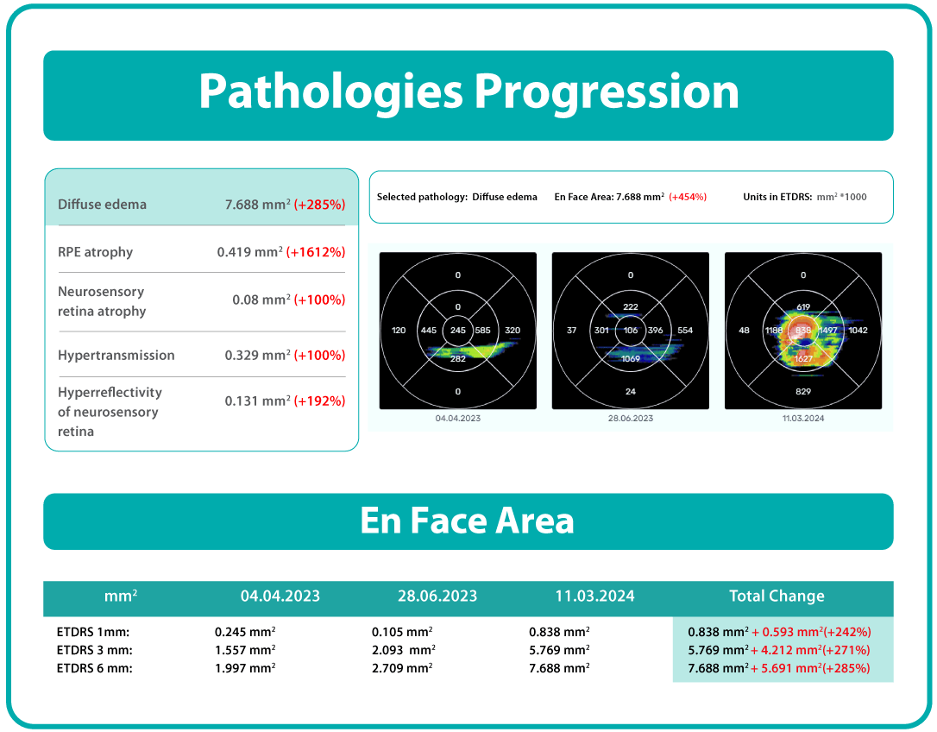The width and height of the screenshot is (937, 732).
Task: Select the RPE atrophy pathology row
Action: tap(201, 252)
